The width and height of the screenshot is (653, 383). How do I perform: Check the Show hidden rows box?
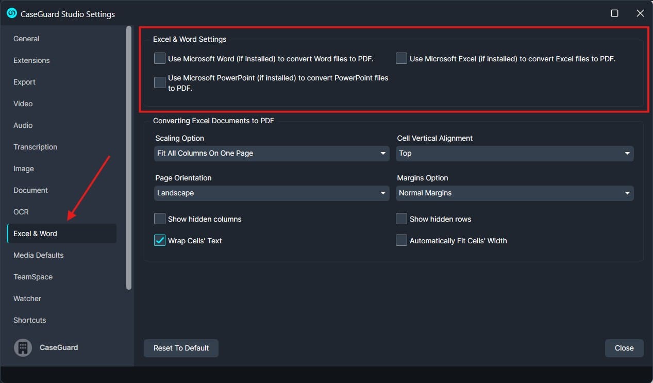tap(401, 219)
